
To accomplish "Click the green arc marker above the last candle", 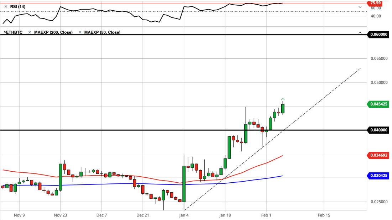I will (283, 100).
